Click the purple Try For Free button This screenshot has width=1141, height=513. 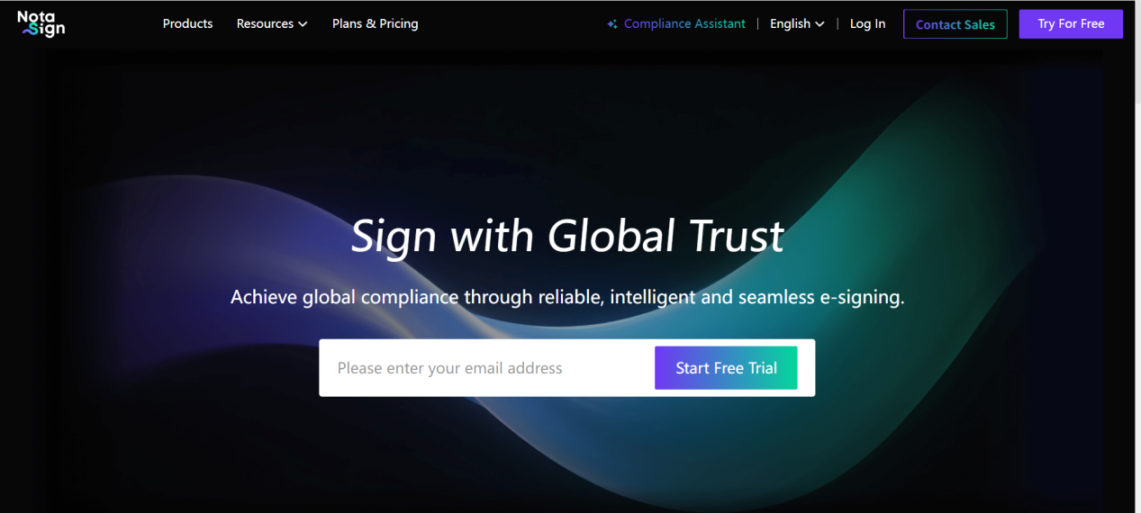coord(1071,24)
